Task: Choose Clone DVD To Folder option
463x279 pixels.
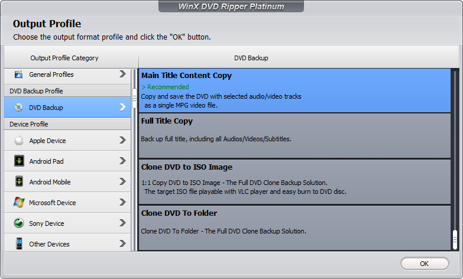Action: click(294, 228)
